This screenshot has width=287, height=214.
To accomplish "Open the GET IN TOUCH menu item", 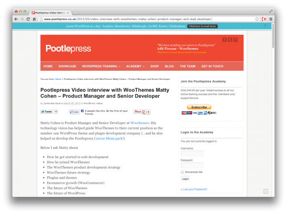I will pos(212,66).
